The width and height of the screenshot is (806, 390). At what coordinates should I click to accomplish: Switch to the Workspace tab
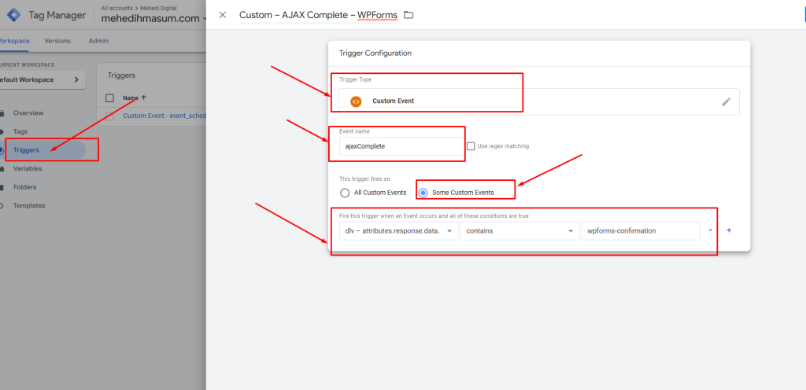click(x=14, y=41)
